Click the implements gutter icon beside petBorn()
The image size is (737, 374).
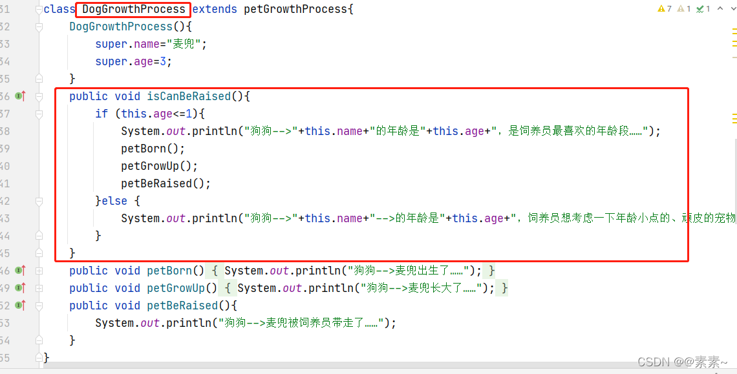[20, 271]
